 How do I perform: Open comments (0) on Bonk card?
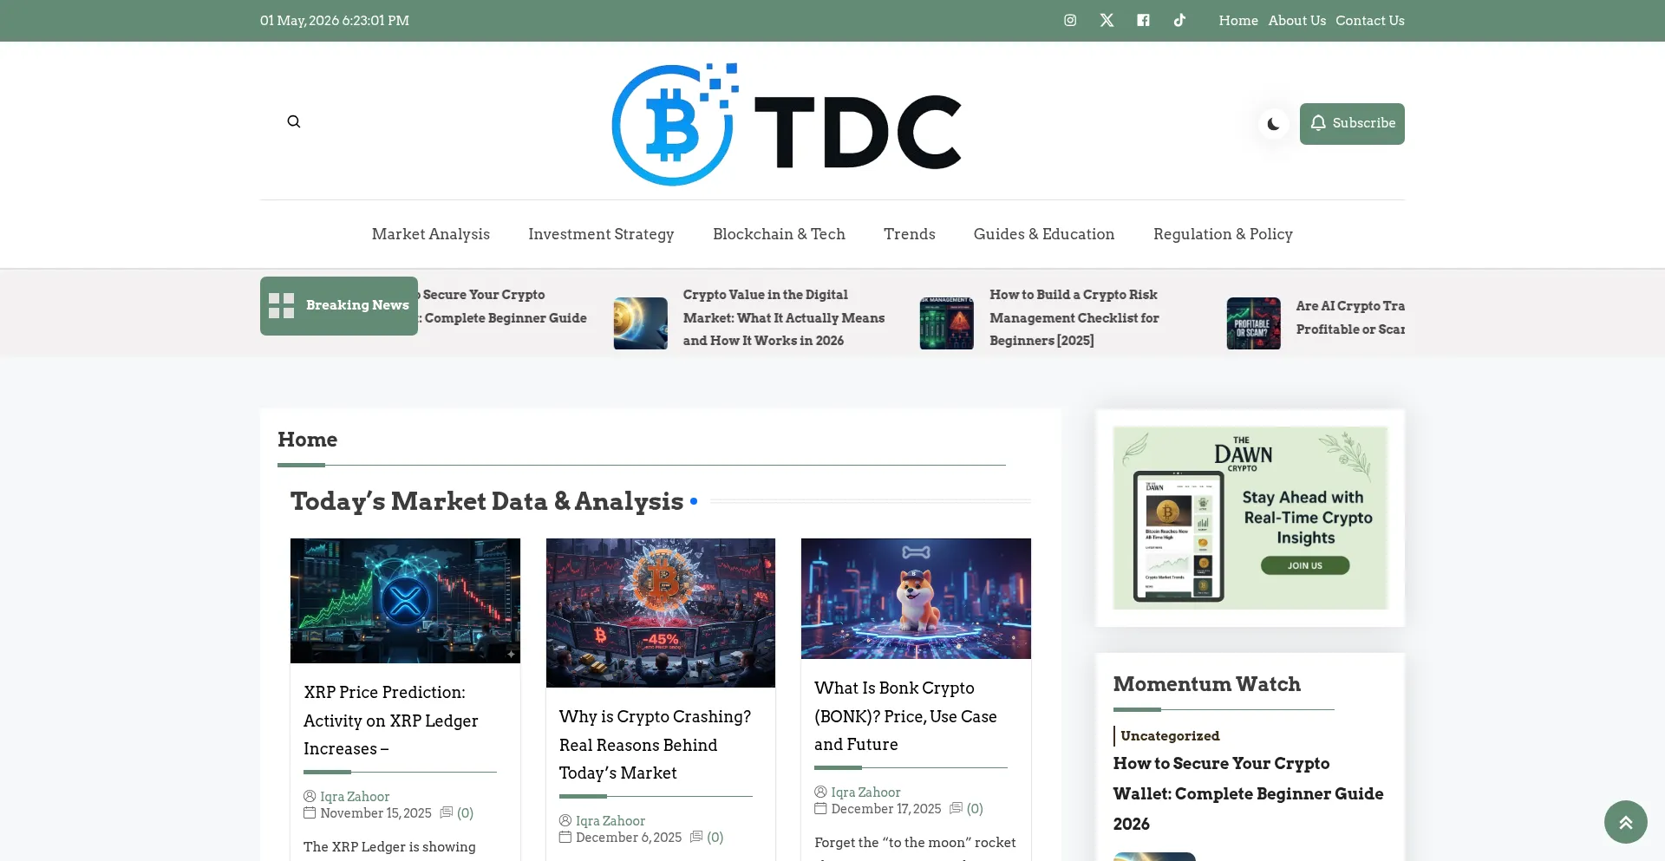[x=975, y=809]
